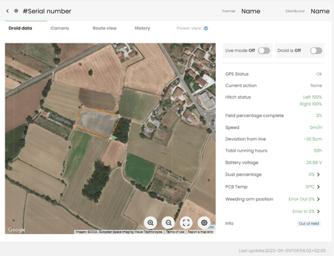Click the Current action None value
This screenshot has height=256, width=334.
pos(316,86)
